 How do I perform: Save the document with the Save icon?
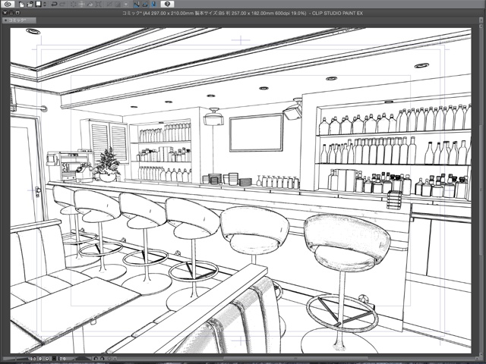[x=39, y=5]
